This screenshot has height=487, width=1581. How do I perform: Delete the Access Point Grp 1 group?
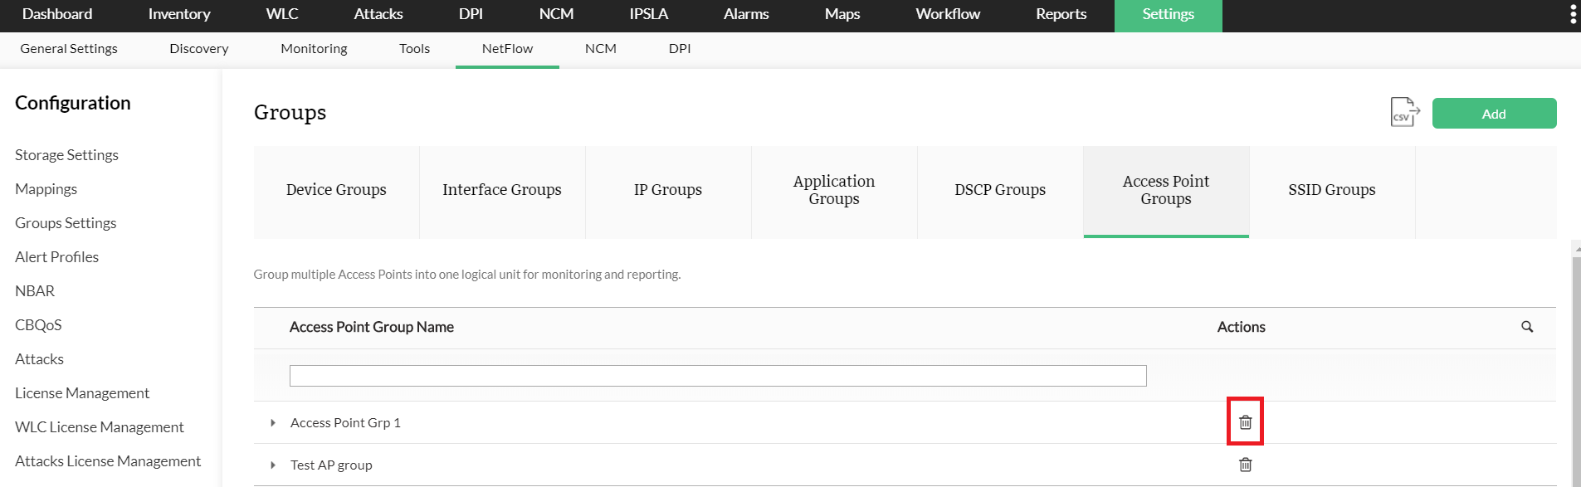(x=1245, y=422)
